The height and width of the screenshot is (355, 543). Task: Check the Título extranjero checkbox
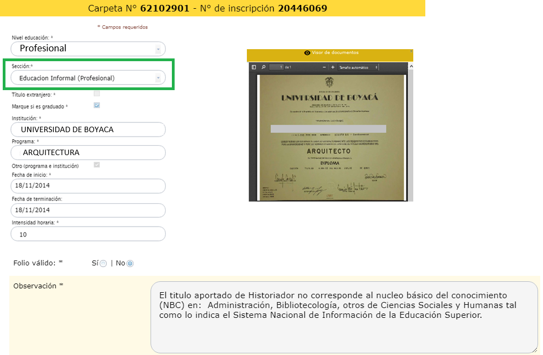click(97, 94)
